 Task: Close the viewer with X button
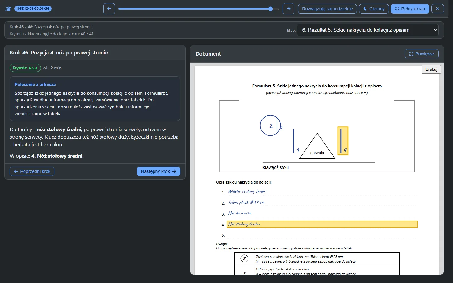[438, 9]
